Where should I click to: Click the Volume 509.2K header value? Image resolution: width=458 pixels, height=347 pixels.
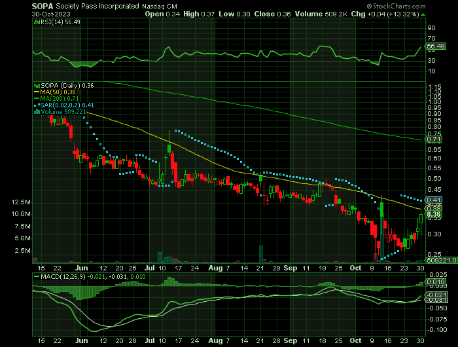(321, 14)
